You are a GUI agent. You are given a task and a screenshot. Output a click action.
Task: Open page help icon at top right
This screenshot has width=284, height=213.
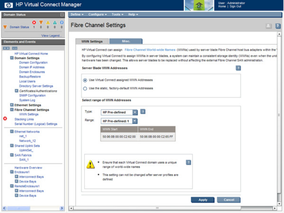click(278, 26)
